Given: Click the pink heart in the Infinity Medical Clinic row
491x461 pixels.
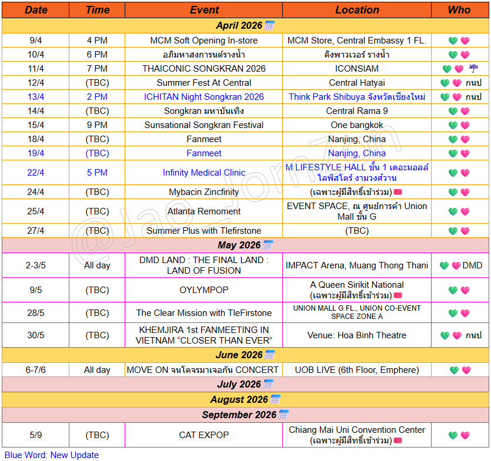Looking at the screenshot, I should point(465,173).
